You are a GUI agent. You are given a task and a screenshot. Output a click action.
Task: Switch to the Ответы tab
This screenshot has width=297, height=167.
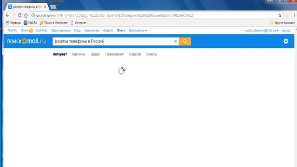(152, 54)
